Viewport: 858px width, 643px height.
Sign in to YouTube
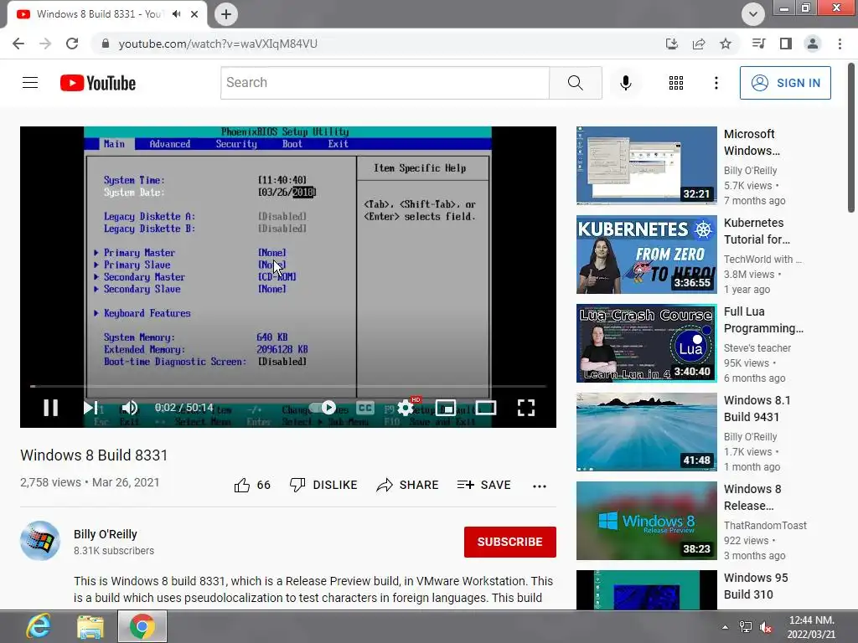click(x=785, y=83)
